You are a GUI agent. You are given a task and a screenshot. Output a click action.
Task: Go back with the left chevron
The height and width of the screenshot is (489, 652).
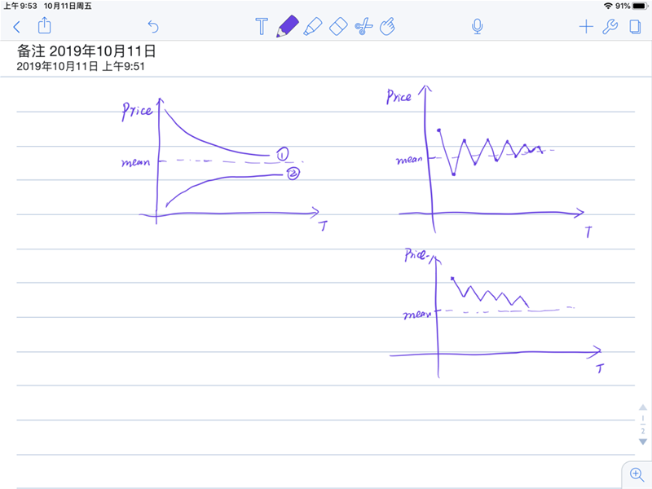[x=16, y=27]
